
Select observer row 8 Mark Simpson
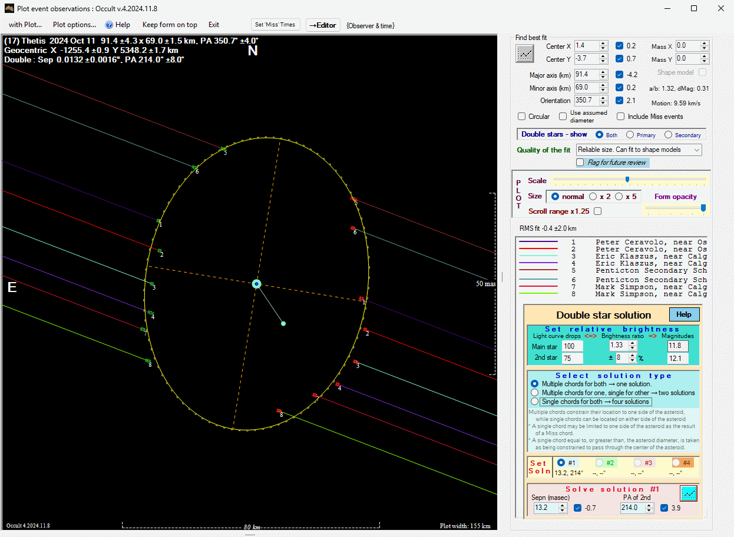tap(611, 294)
